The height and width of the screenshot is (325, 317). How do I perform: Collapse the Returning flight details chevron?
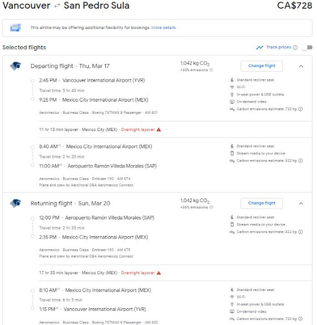tap(301, 204)
